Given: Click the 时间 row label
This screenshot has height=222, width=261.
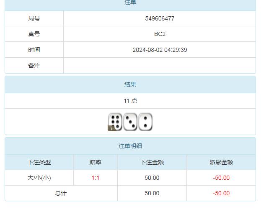Looking at the screenshot, I should [x=34, y=50].
